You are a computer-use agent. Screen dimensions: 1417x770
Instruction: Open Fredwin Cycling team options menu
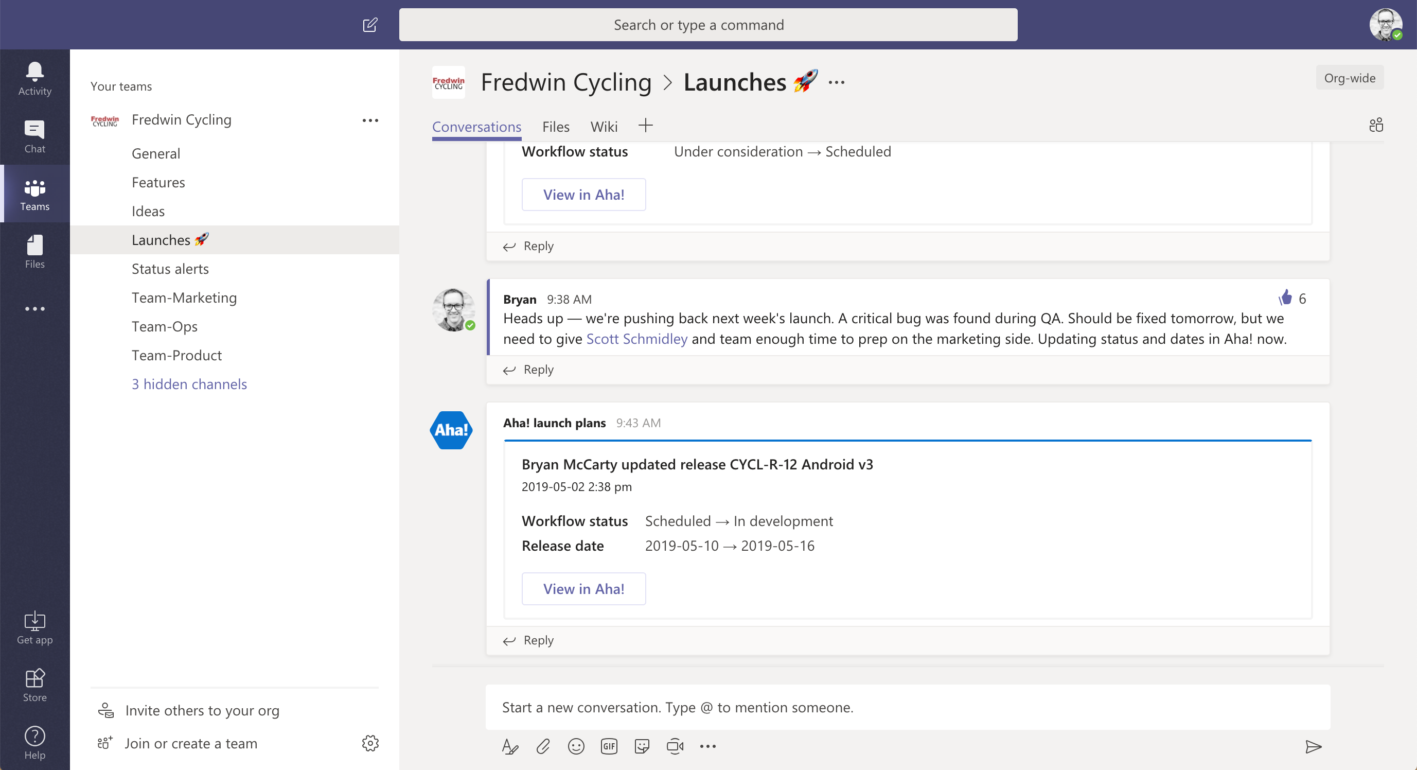[x=371, y=118]
